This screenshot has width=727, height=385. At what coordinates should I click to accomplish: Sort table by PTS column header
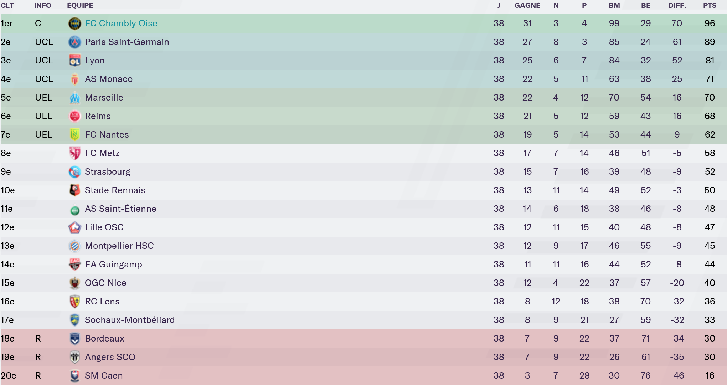pos(710,6)
